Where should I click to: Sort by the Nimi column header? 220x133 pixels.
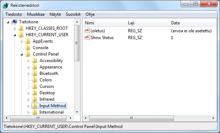tap(104, 23)
